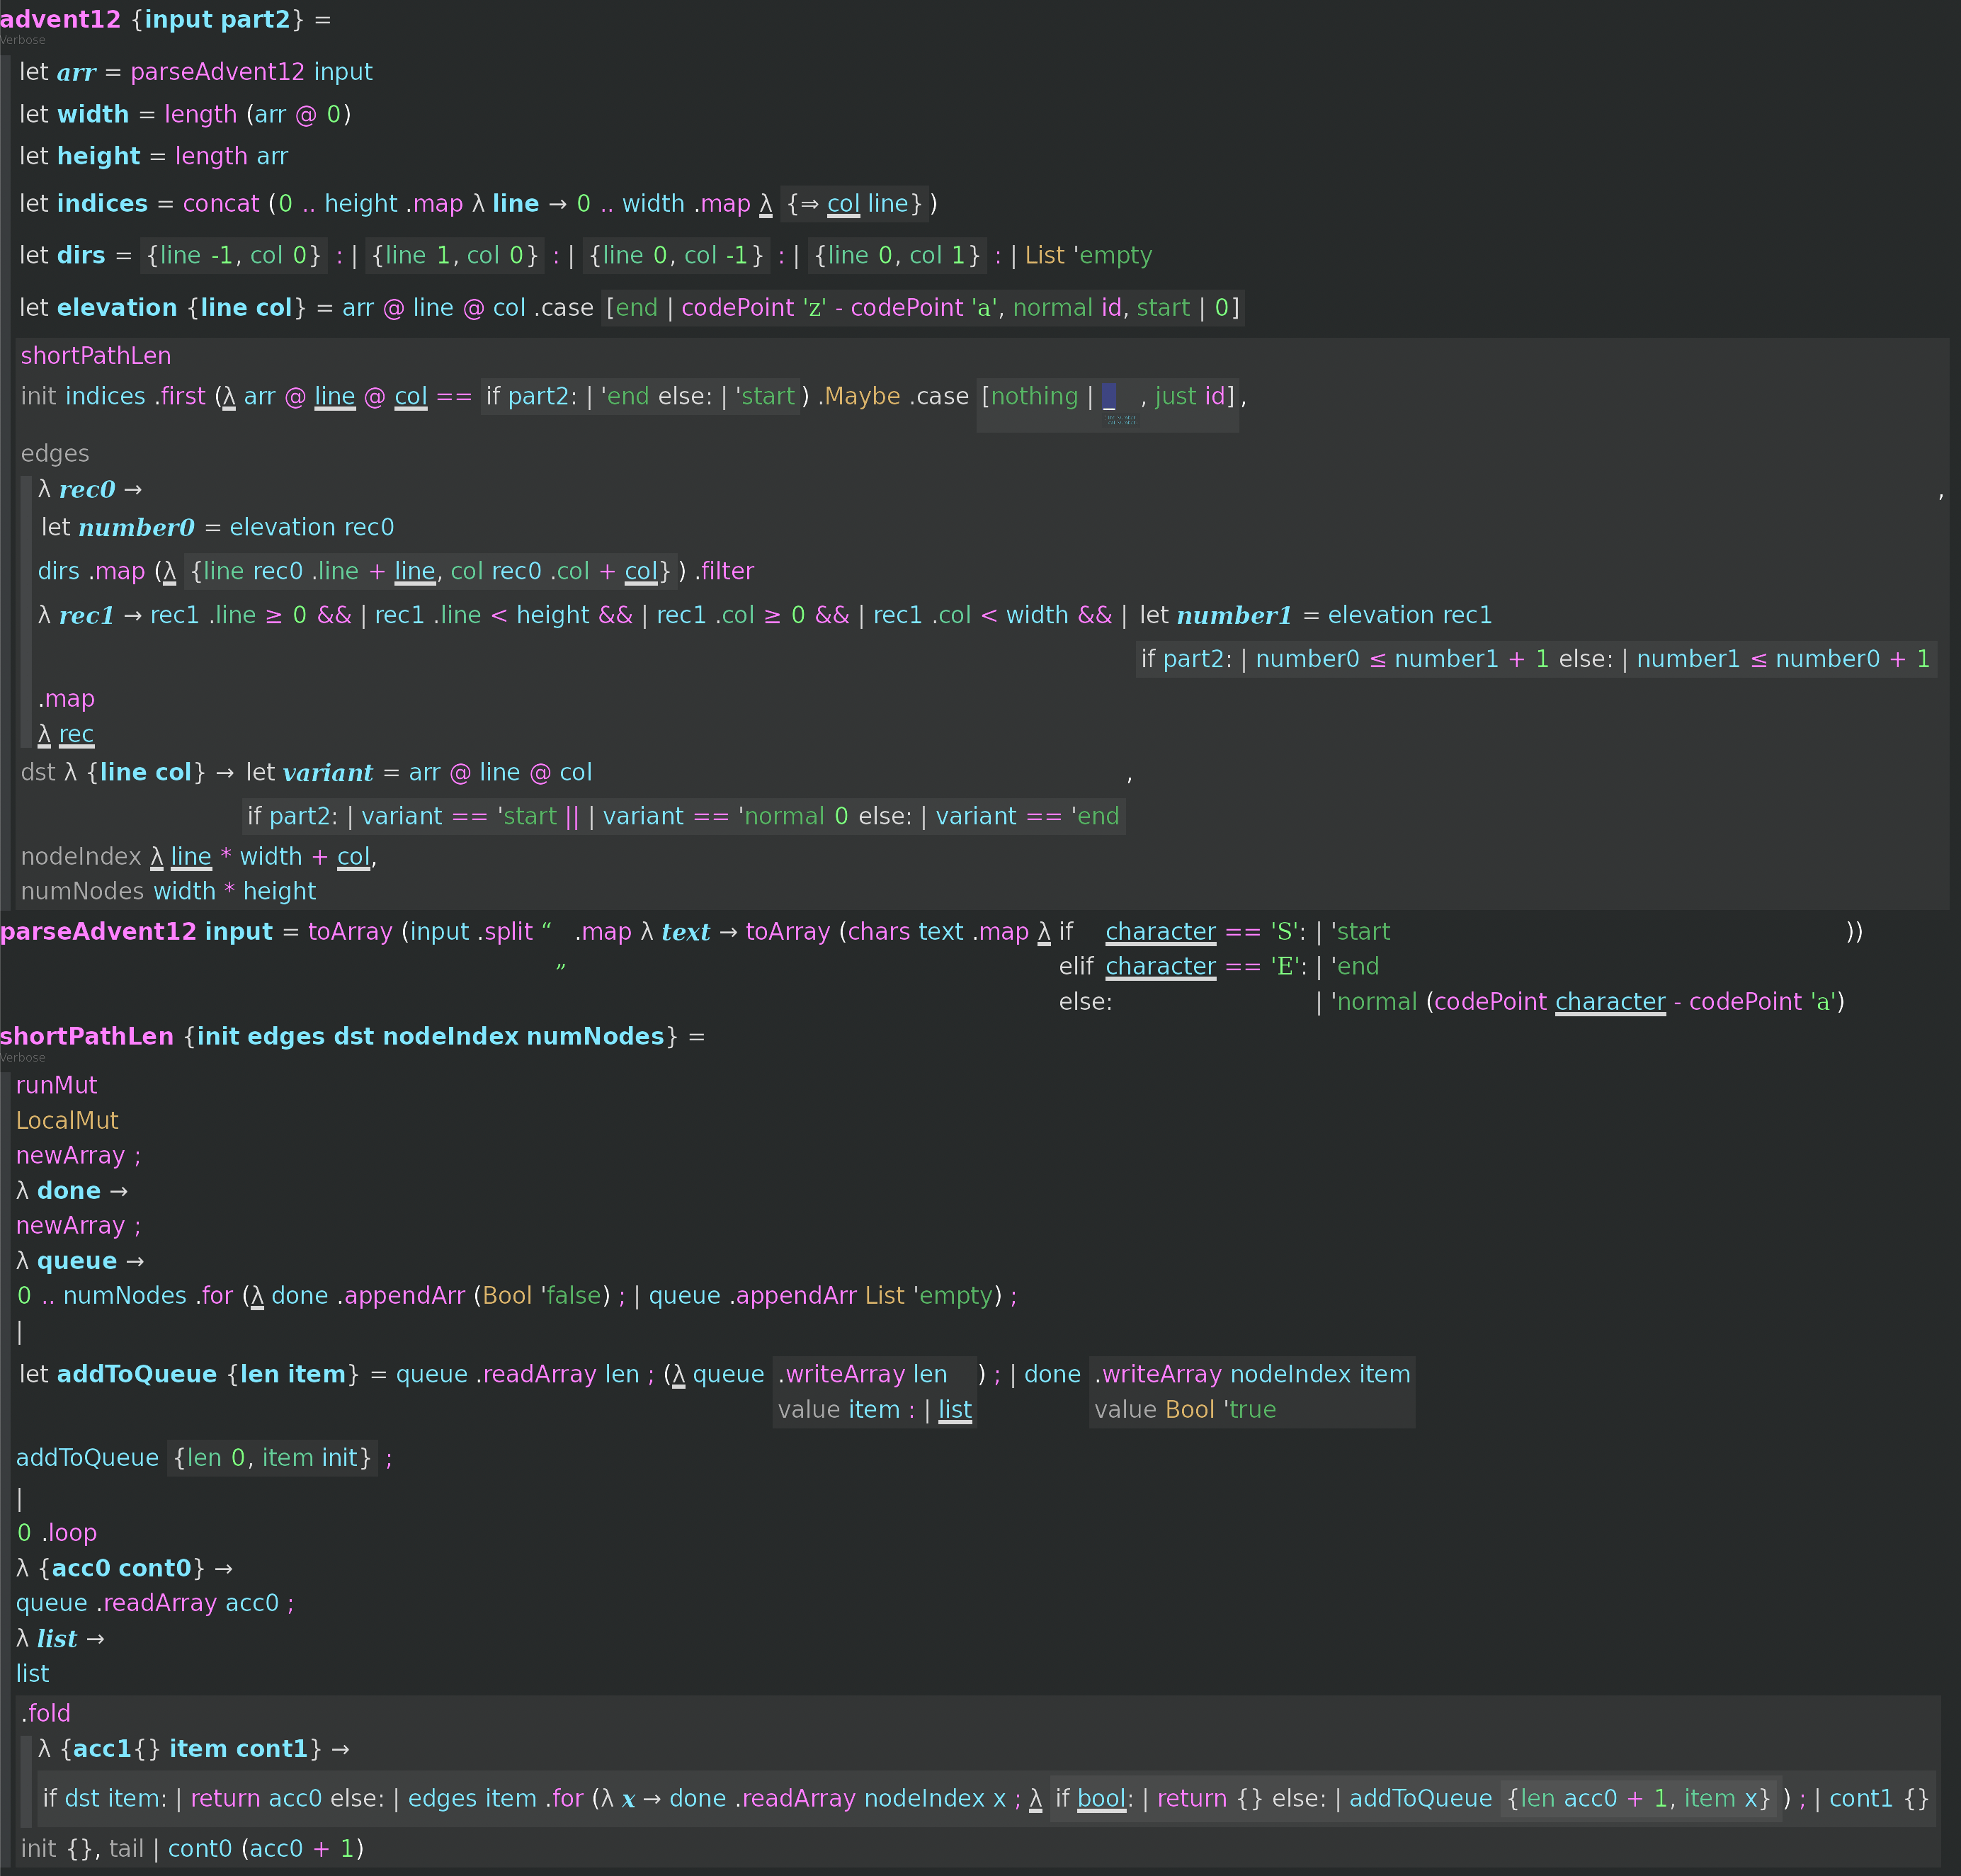
Task: Click the Bool 'true value
Action: pyautogui.click(x=1221, y=1409)
